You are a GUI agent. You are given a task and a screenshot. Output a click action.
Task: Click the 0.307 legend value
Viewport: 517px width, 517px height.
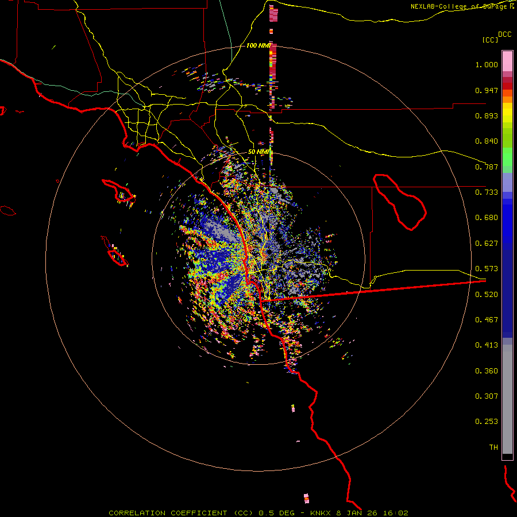[487, 396]
